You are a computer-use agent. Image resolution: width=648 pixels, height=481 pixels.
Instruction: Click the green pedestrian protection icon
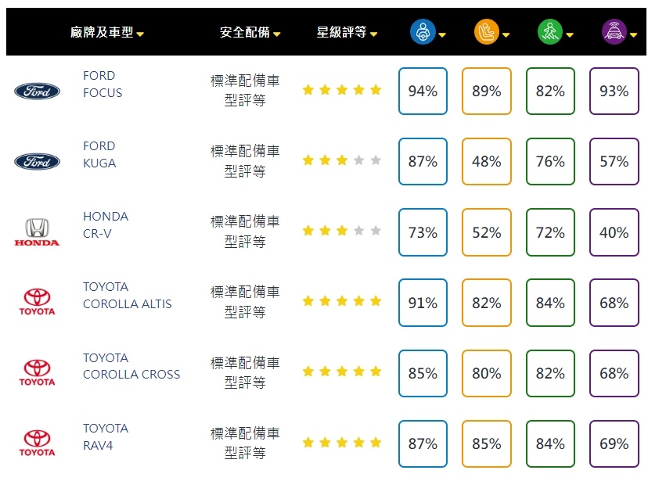pyautogui.click(x=549, y=32)
